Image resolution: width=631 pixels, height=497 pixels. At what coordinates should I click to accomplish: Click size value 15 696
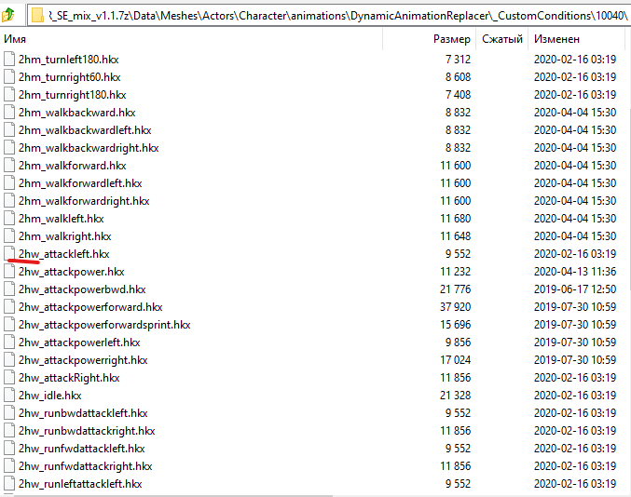point(455,325)
